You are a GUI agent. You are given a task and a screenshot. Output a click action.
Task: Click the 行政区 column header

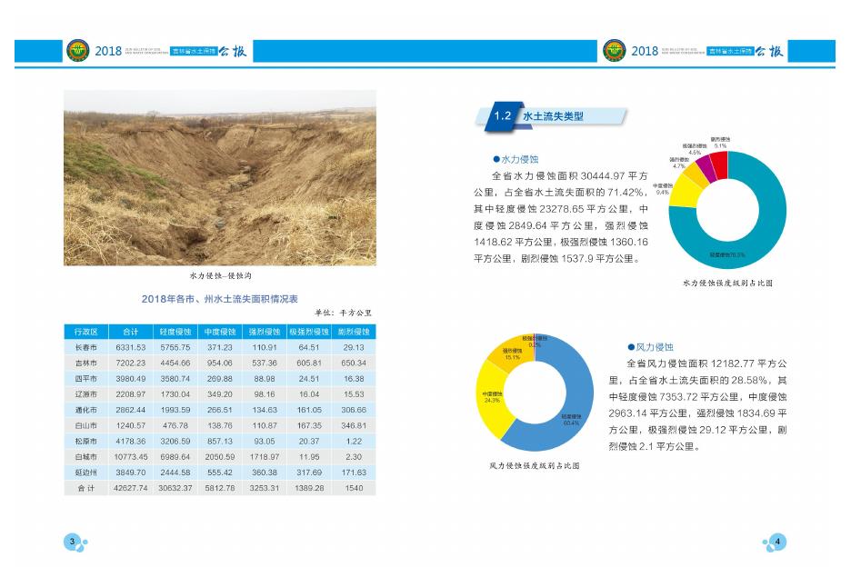[85, 332]
